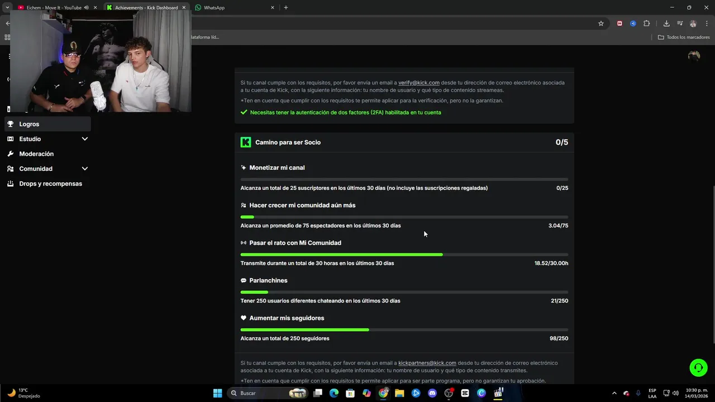715x402 pixels.
Task: Open the 13°C Despejado weather widget
Action: (x=23, y=393)
